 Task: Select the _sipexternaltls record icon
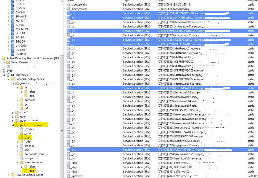68,5
